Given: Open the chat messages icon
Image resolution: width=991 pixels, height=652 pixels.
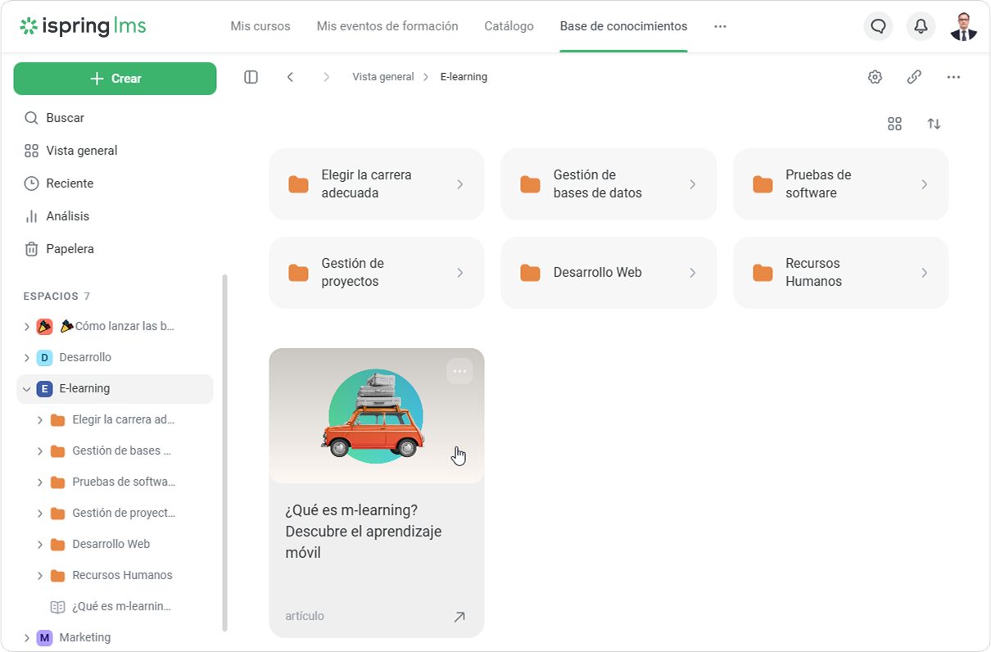Looking at the screenshot, I should (878, 26).
